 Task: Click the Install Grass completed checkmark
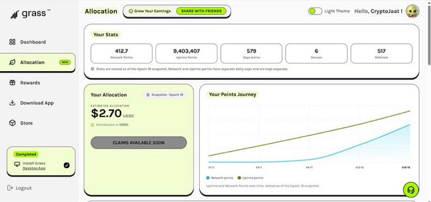click(66, 165)
